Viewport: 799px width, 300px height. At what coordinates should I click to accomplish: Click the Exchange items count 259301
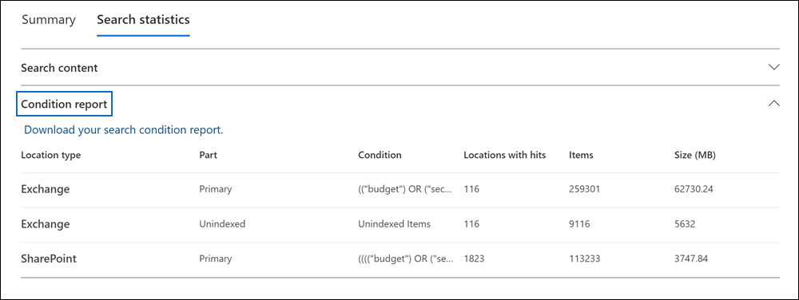click(x=585, y=189)
